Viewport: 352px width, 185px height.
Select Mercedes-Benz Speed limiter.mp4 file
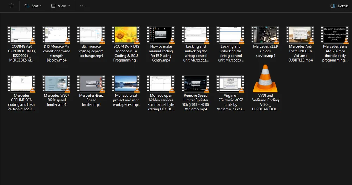(91, 84)
